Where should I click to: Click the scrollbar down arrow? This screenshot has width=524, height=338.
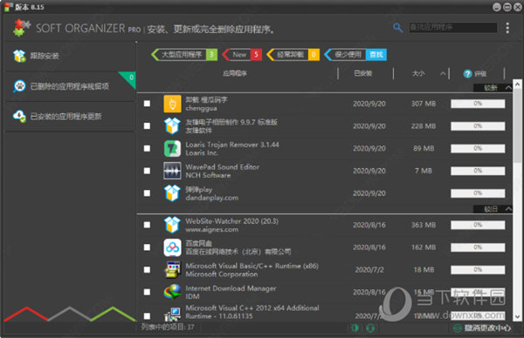pyautogui.click(x=517, y=317)
